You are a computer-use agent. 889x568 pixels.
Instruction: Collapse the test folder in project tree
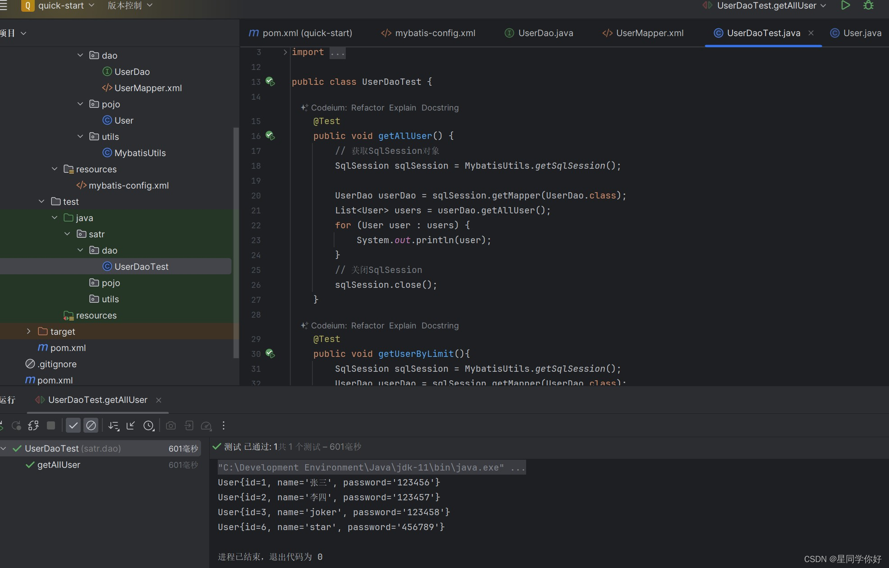coord(41,202)
